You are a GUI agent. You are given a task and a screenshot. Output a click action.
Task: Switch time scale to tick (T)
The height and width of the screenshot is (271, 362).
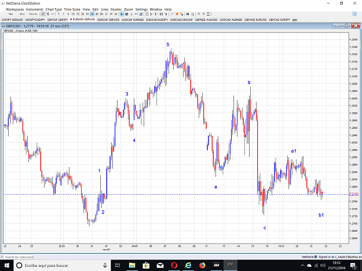coord(58,14)
